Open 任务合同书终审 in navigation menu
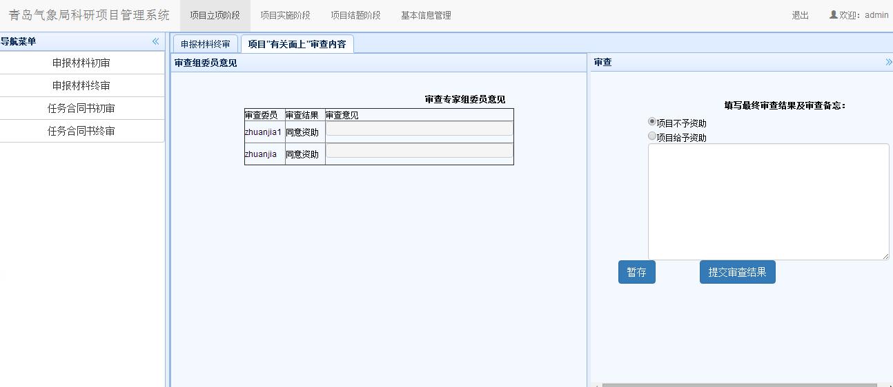Screen dimensions: 893x387 click(x=81, y=131)
